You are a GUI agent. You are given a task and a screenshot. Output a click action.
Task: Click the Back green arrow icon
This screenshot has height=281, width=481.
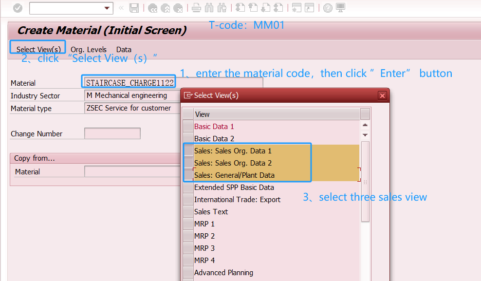(x=153, y=8)
